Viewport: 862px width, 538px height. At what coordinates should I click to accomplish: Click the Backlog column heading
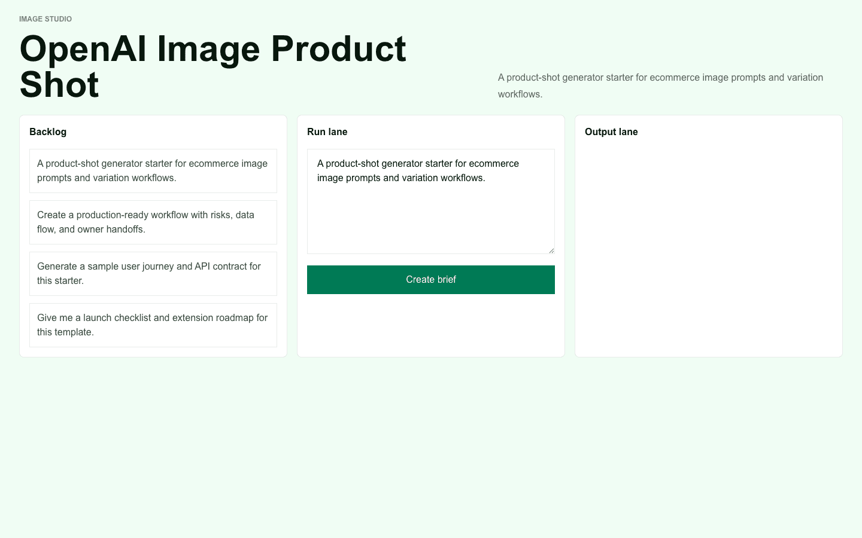48,132
